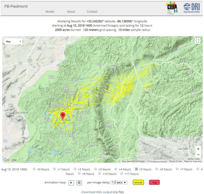The image size is (204, 194).
Task: Select the +11 hours radio button
Action: 122,173
